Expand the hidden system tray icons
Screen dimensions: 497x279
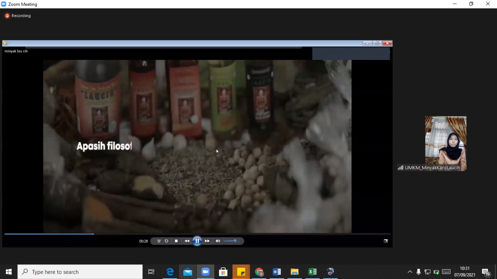click(x=410, y=272)
